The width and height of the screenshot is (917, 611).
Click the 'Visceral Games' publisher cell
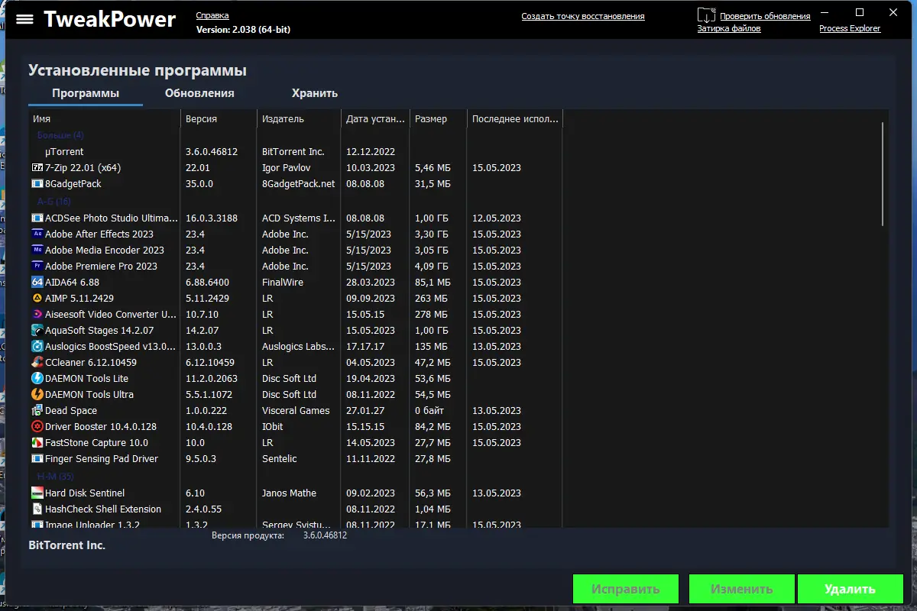[296, 411]
